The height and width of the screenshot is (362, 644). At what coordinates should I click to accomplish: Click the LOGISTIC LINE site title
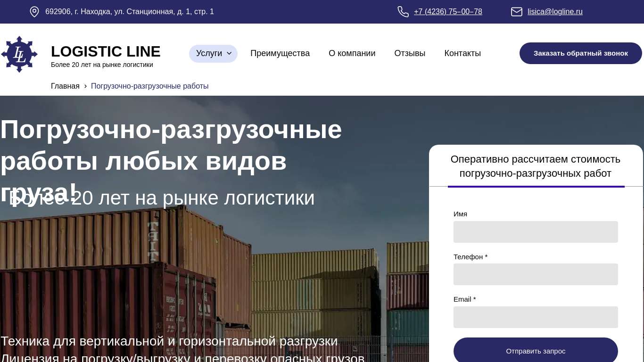[x=106, y=51]
